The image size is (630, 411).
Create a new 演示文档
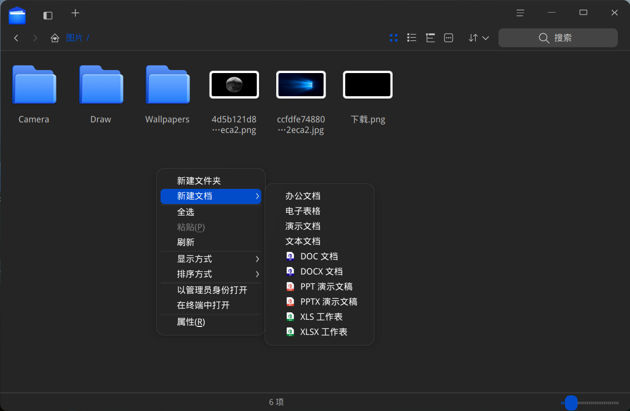pos(320,226)
